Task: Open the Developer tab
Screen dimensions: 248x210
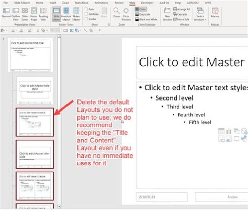Action: pos(147,3)
